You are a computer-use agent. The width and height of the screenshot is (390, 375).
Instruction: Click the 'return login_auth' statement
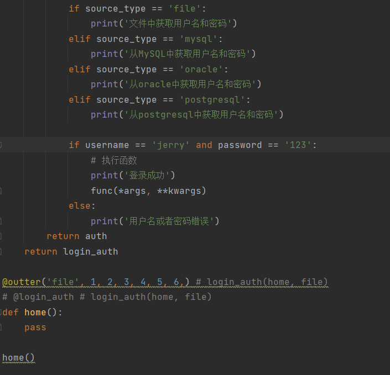71,251
